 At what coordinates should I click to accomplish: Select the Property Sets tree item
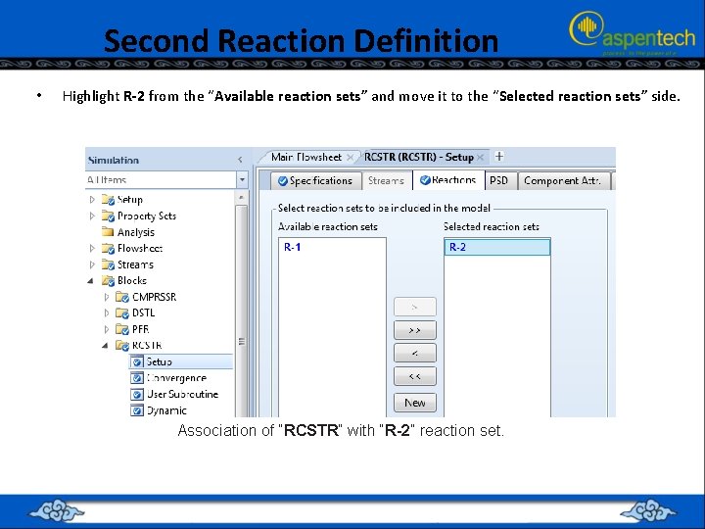[147, 216]
